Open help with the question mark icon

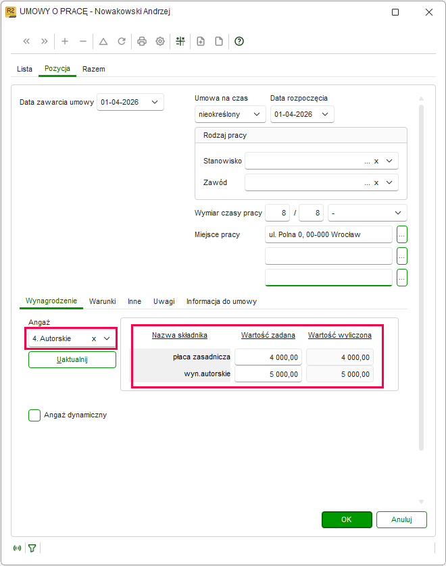(239, 41)
